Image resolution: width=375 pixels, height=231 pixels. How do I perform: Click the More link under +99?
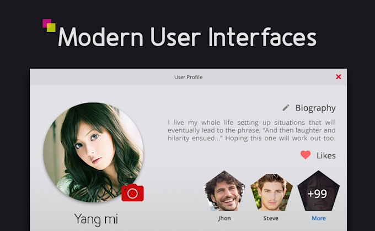pyautogui.click(x=319, y=218)
